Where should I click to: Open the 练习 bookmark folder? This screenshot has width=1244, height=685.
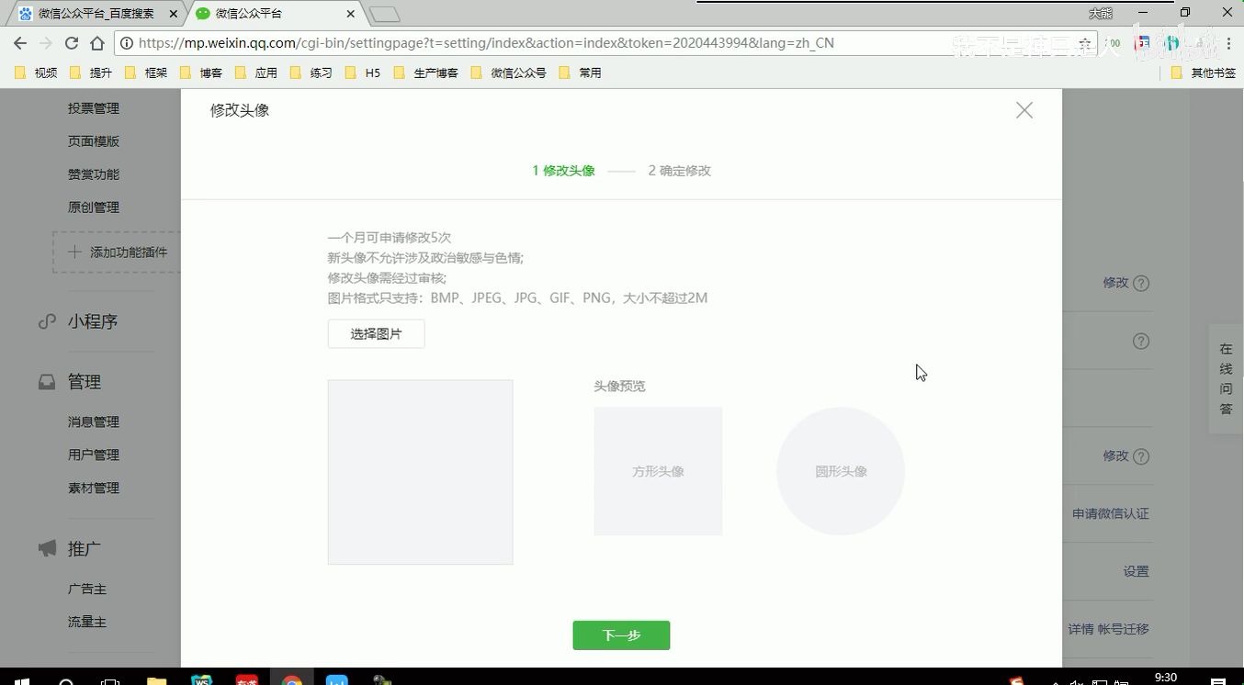click(x=311, y=73)
